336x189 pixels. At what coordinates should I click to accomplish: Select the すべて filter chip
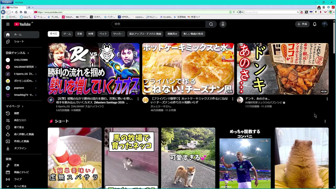[x=54, y=34]
